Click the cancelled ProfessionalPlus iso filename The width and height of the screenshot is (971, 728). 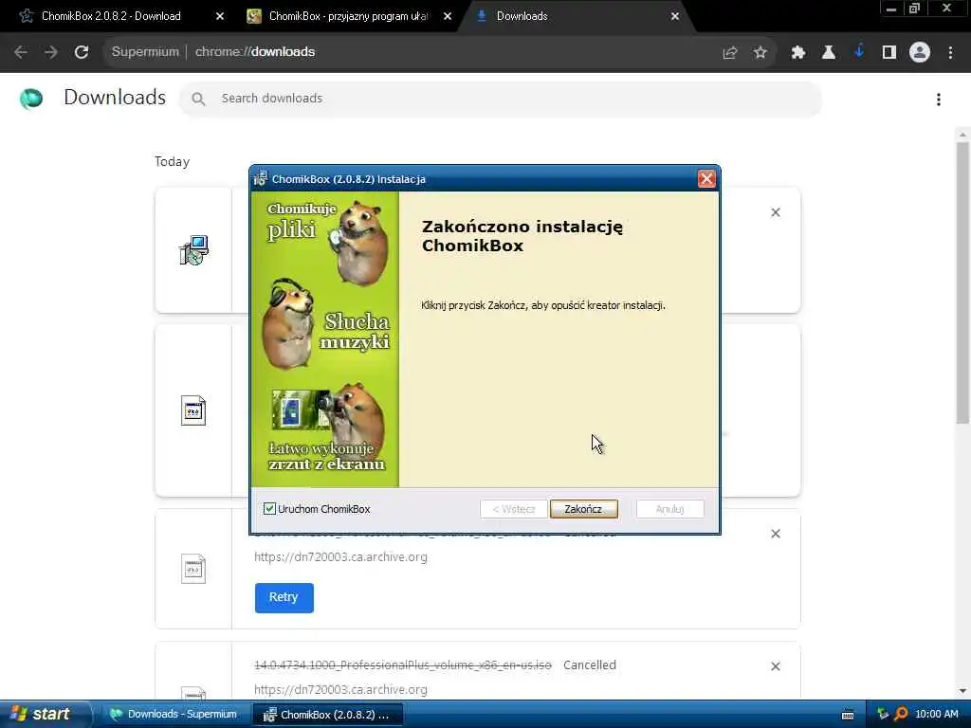point(402,664)
